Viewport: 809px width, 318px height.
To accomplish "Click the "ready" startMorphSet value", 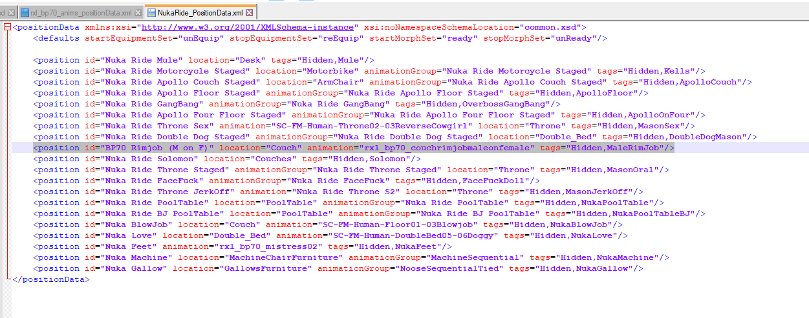I will [x=457, y=39].
